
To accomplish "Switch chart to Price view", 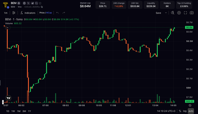I will click(42, 13).
